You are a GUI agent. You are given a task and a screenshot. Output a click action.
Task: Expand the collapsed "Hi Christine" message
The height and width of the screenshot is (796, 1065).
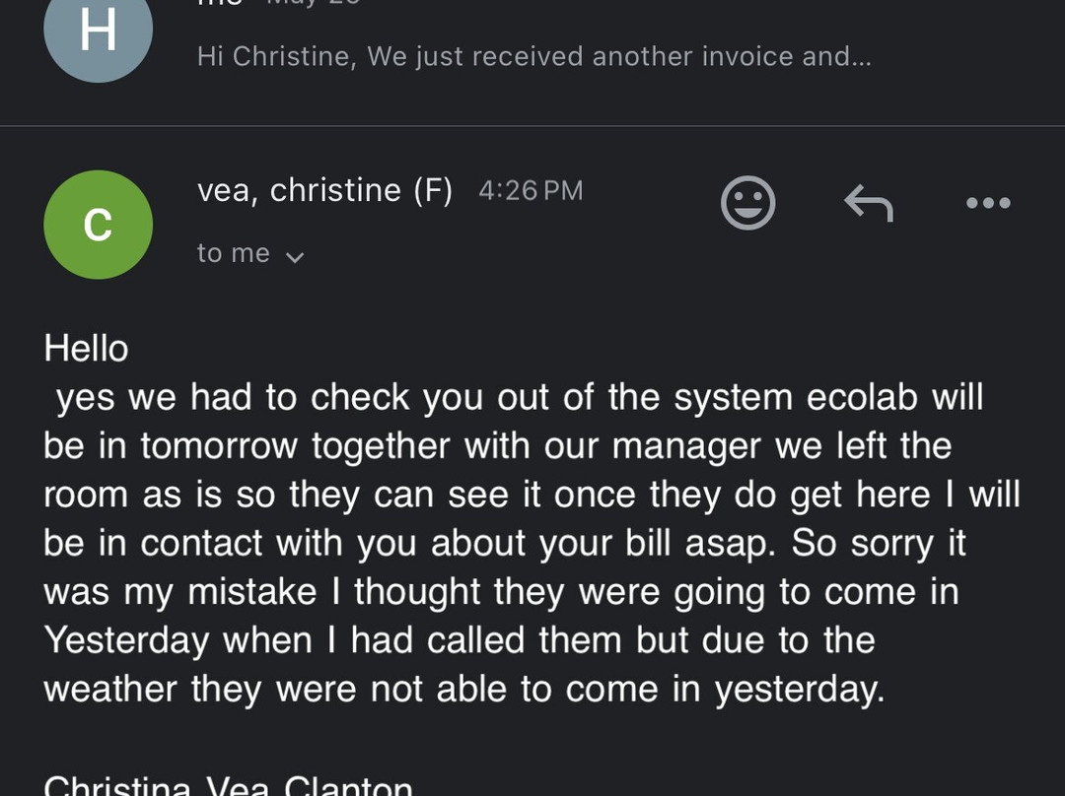(533, 56)
